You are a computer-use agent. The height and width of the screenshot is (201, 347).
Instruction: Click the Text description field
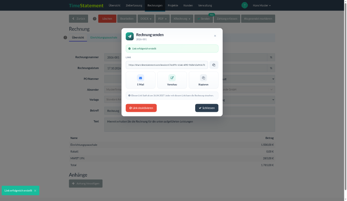189,125
